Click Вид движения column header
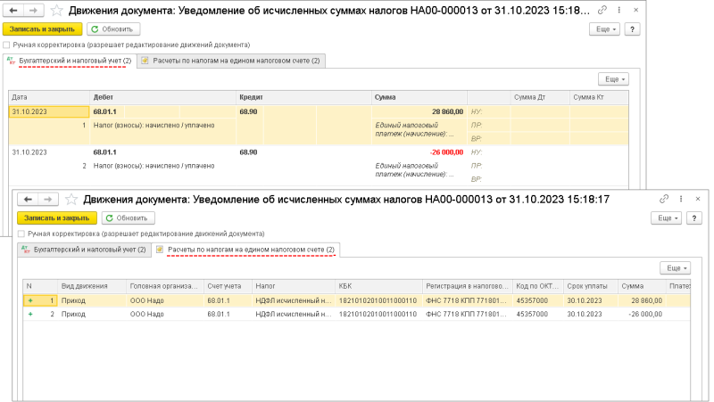This screenshot has width=714, height=402. (92, 286)
